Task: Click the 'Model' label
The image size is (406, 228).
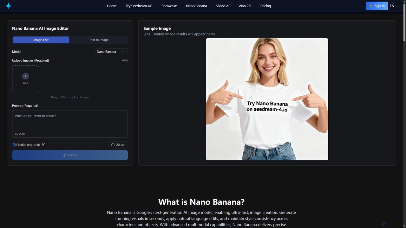Action: [x=16, y=52]
